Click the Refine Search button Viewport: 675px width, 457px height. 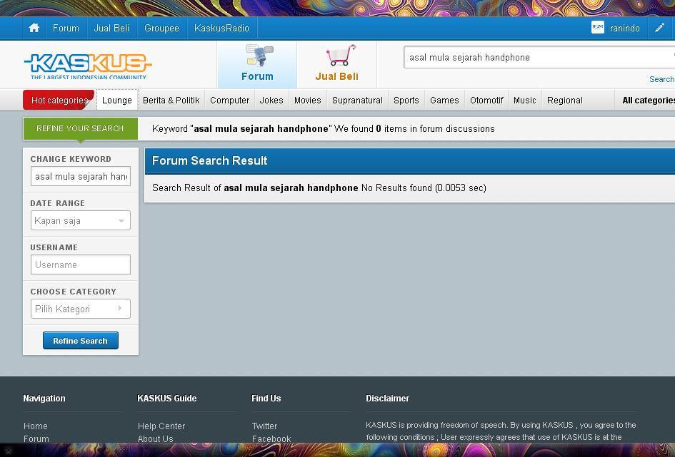tap(81, 341)
